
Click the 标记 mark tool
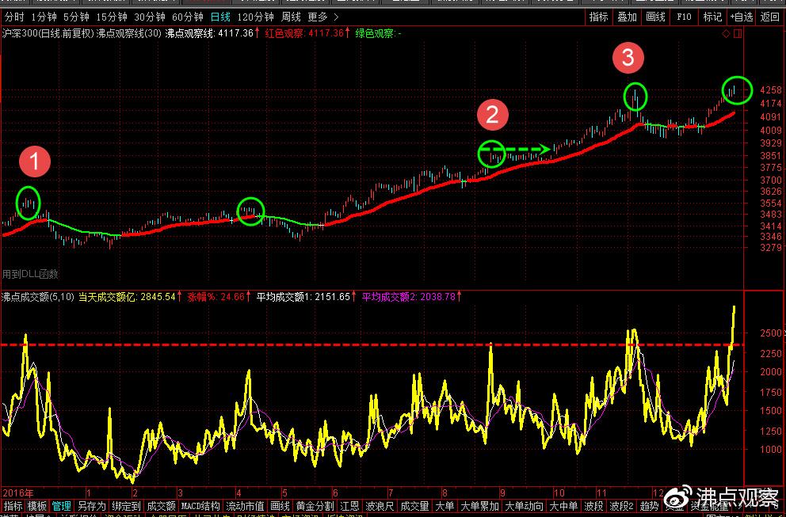pos(712,17)
